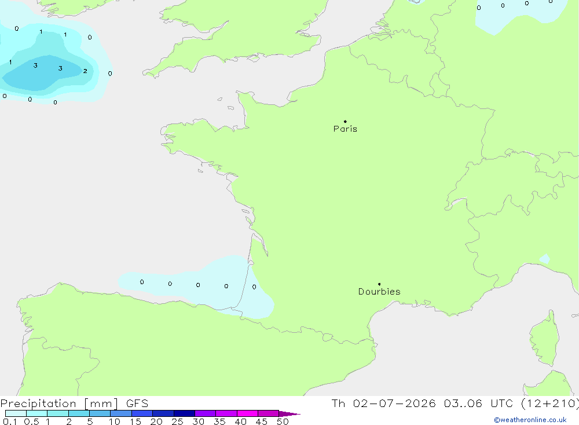Click precipitation value 2 in Atlantic area
The height and width of the screenshot is (425, 579).
pyautogui.click(x=85, y=71)
